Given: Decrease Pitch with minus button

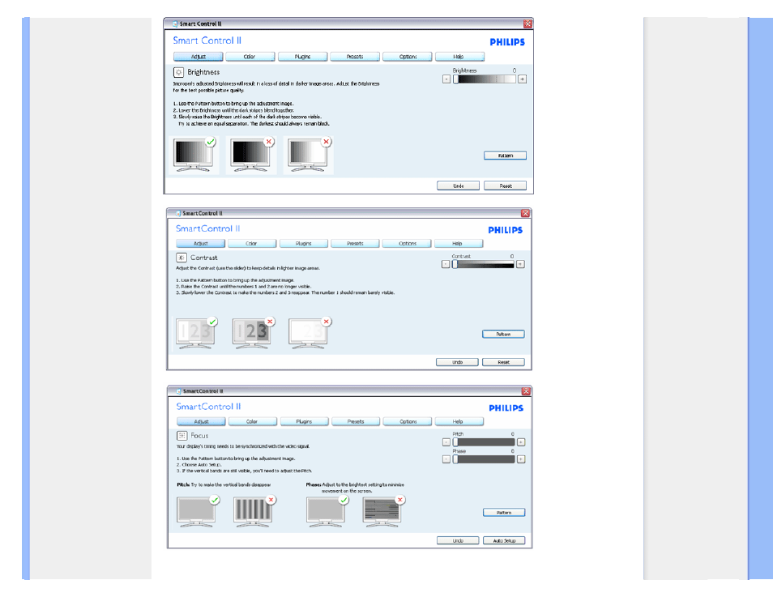Looking at the screenshot, I should (446, 442).
